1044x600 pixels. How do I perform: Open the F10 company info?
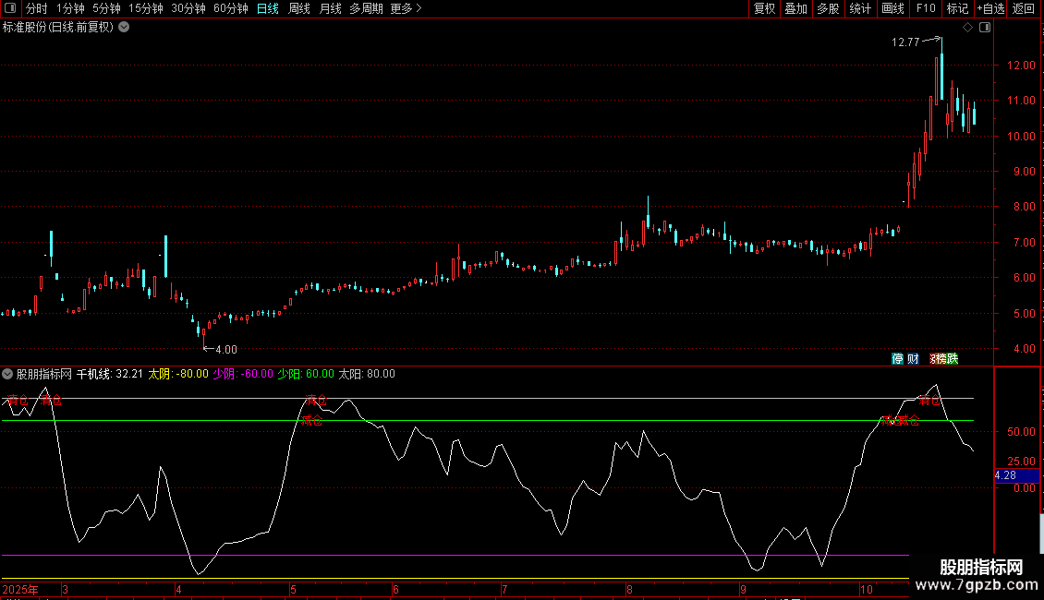coord(925,8)
